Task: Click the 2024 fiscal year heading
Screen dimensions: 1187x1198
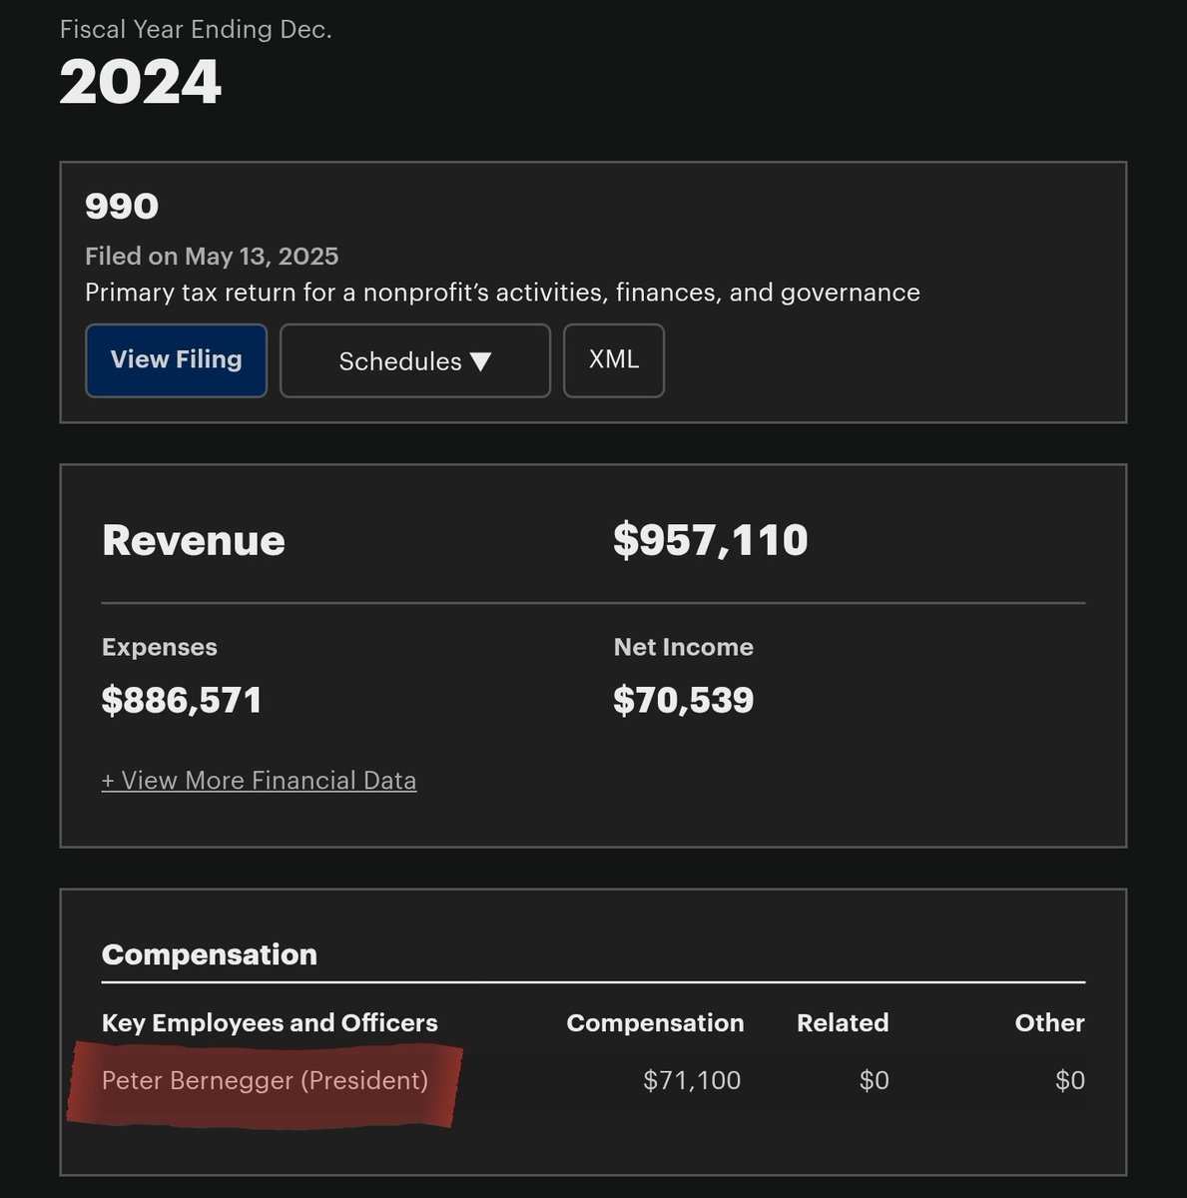Action: (140, 83)
